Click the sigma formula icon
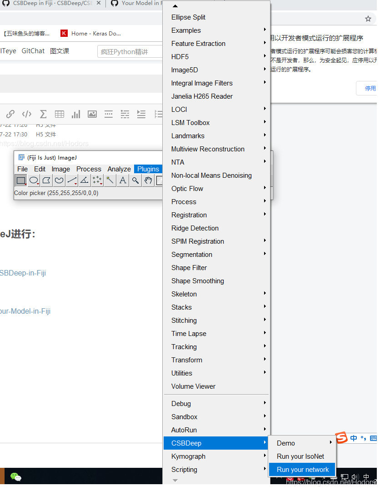 43,114
